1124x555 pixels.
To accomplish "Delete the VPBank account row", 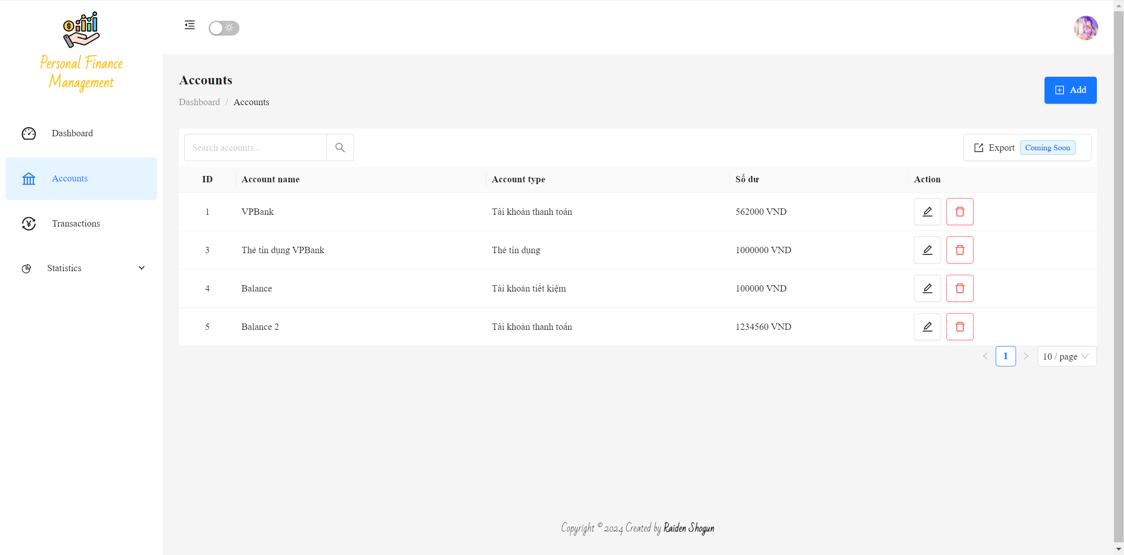I will click(x=960, y=212).
